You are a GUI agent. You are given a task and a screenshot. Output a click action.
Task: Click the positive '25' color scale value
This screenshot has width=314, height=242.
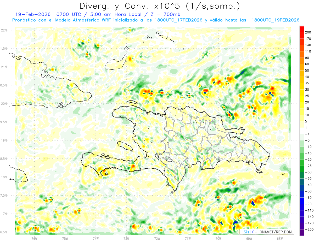point(307,96)
